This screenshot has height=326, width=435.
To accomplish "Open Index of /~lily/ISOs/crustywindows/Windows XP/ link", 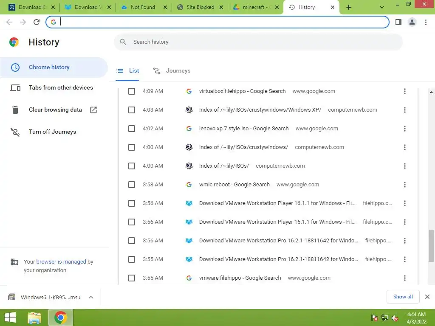I will (x=260, y=110).
